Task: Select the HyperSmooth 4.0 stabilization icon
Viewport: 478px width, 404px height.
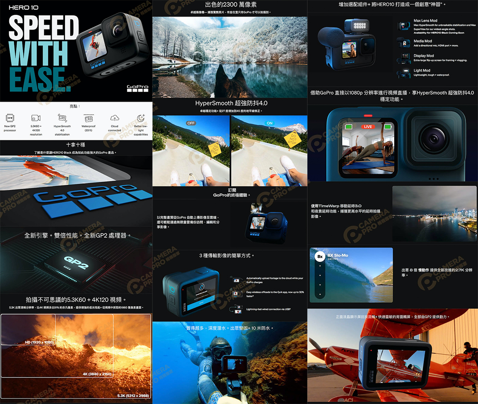Action: (62, 118)
